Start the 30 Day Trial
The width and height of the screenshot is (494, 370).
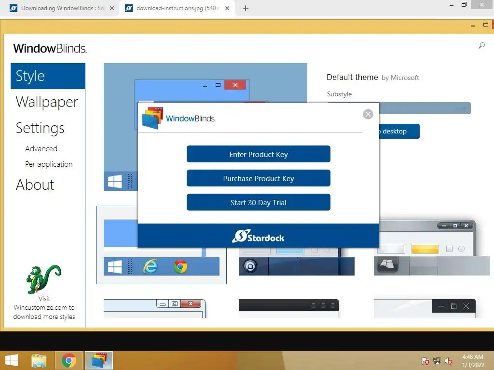pos(259,202)
